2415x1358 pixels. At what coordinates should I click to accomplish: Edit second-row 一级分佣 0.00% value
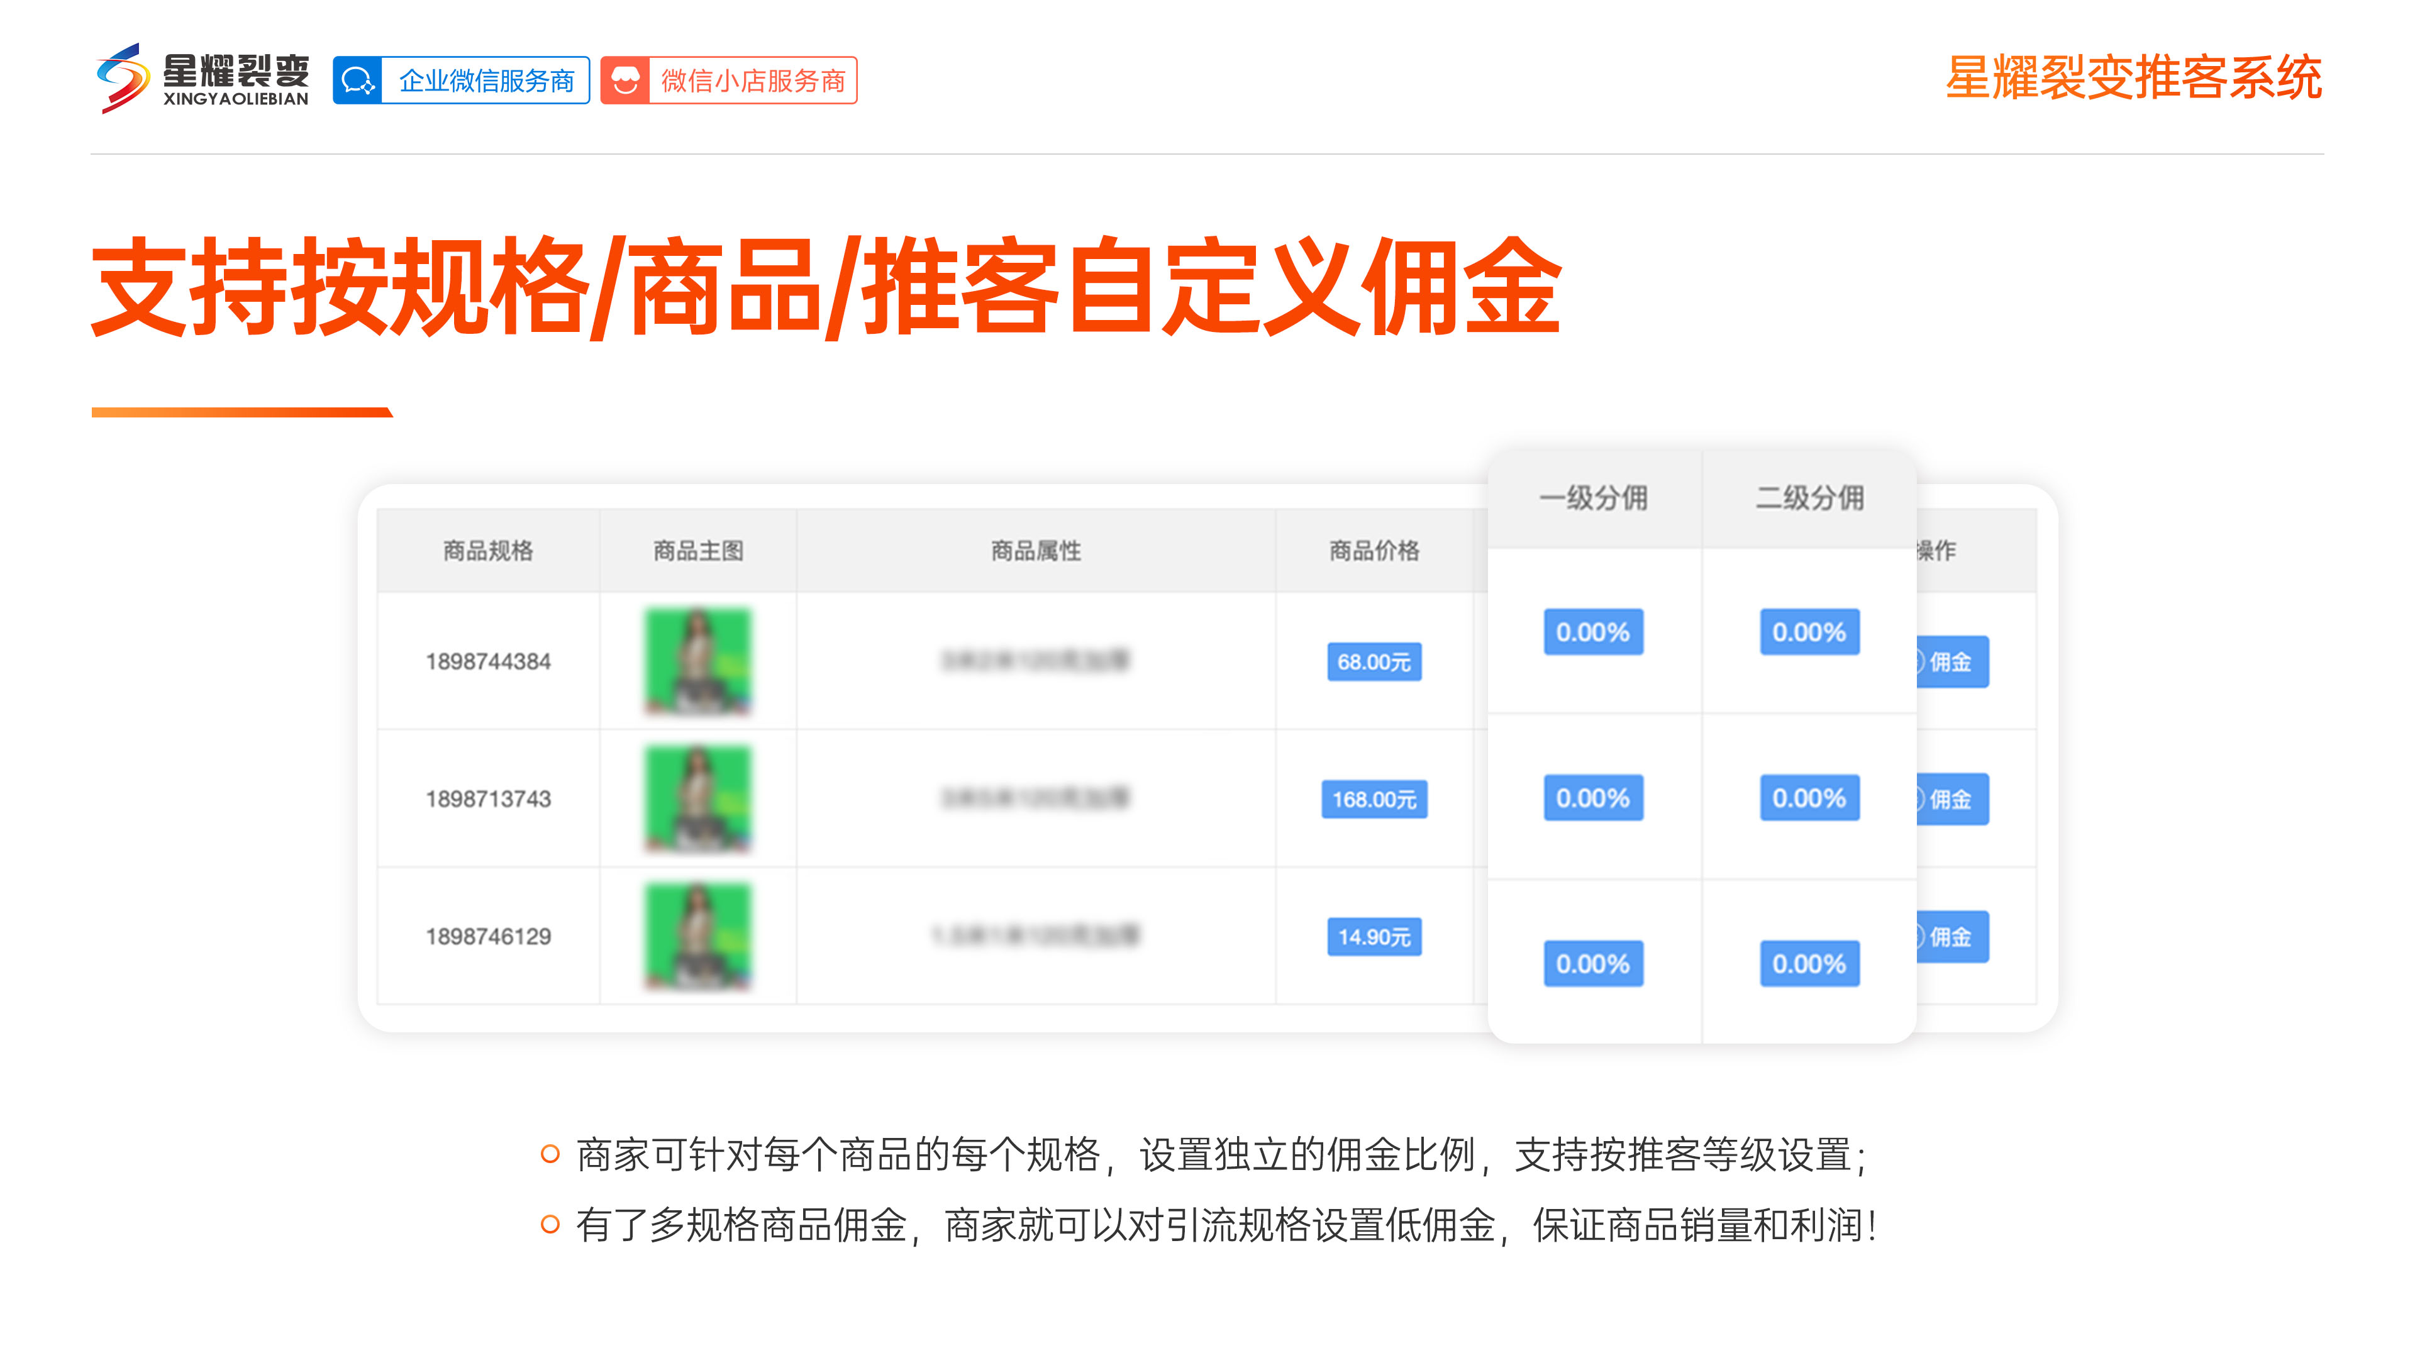pyautogui.click(x=1593, y=798)
